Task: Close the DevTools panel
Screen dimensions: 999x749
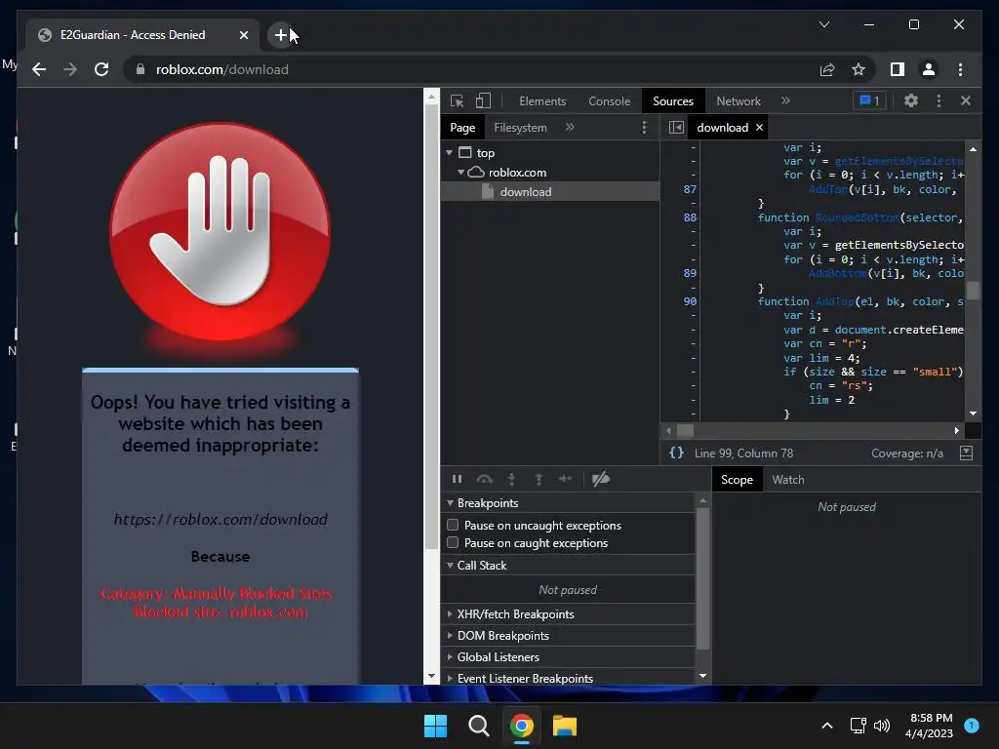Action: 966,100
